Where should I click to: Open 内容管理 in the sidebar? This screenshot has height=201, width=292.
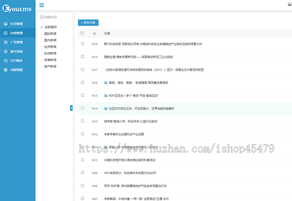pos(18,33)
